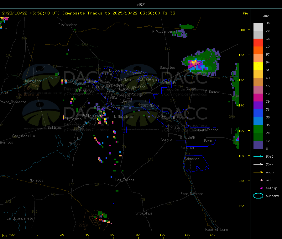282x239 pixels.
Task: Pick the 42 dBZ magenta swatch
Action: (258, 97)
